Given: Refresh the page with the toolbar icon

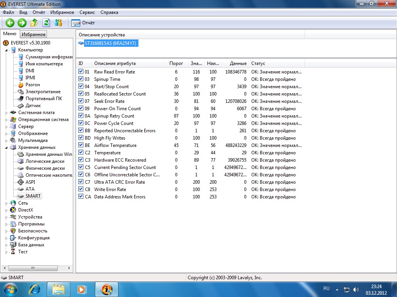Looking at the screenshot, I should [x=47, y=23].
